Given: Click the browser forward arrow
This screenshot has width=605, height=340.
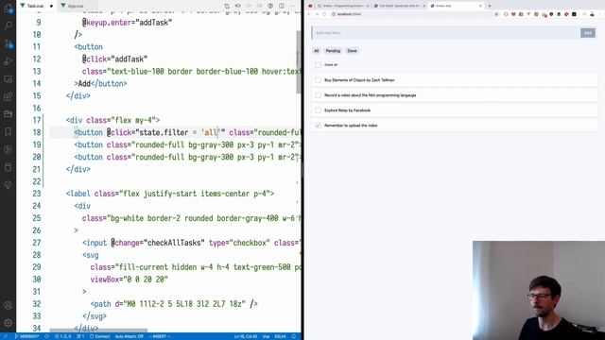Looking at the screenshot, I should (317, 14).
